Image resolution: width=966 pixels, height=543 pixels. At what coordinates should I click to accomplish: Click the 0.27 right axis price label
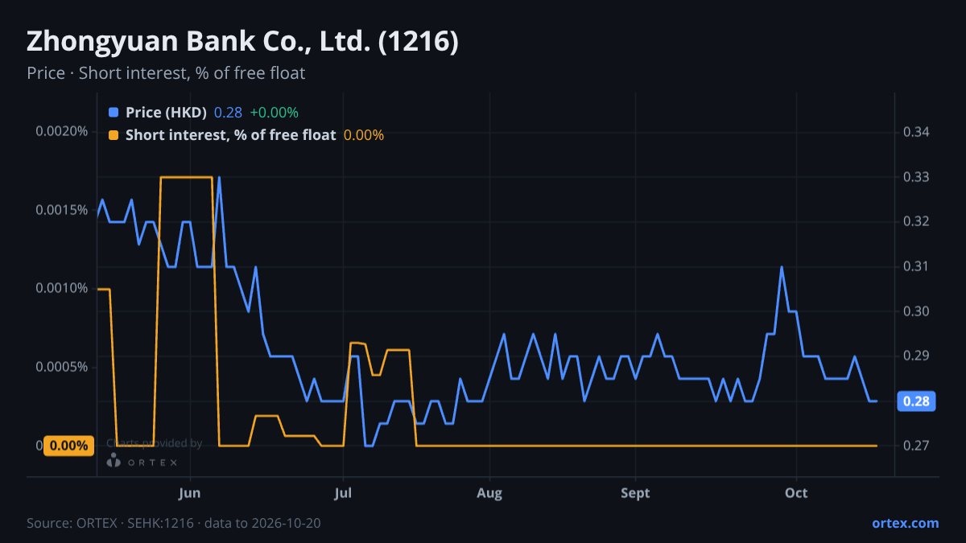(917, 446)
